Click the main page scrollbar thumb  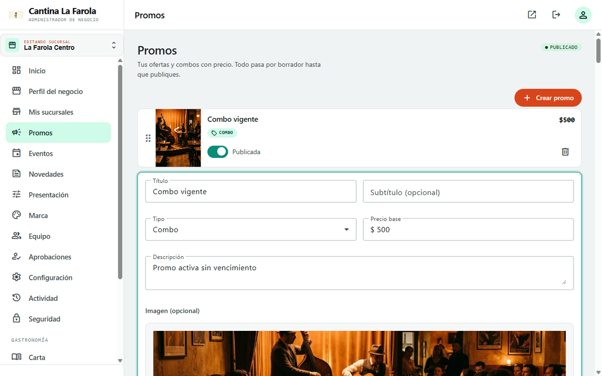tap(598, 50)
